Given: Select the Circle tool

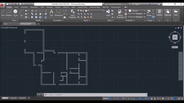Looking at the screenshot, I should pos(15,13).
